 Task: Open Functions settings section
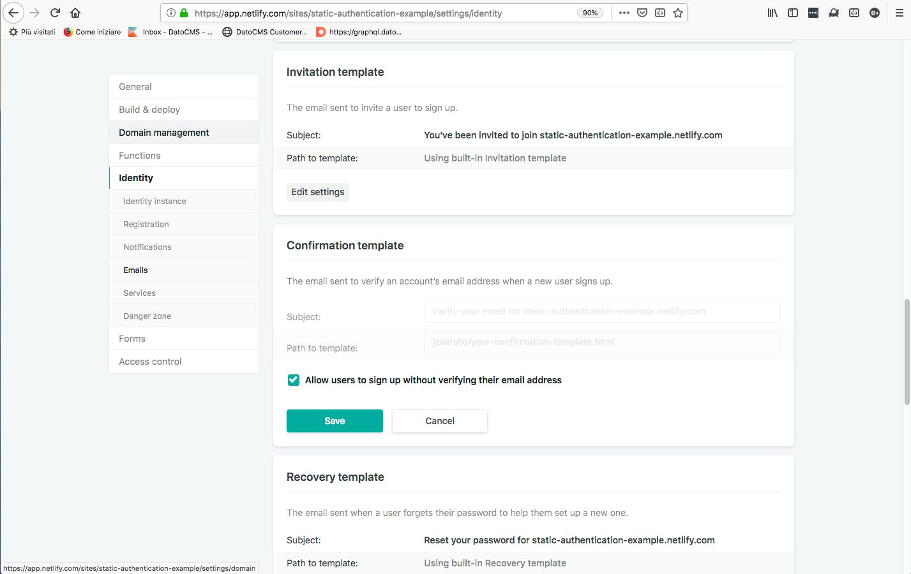tap(184, 156)
